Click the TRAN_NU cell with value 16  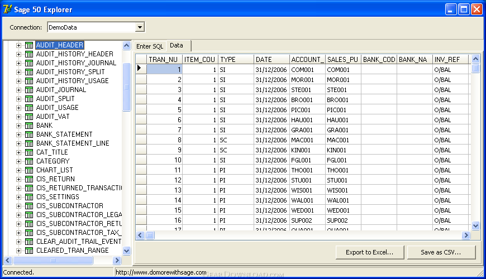point(164,220)
